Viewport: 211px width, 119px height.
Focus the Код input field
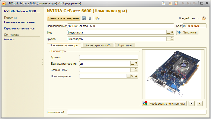click(x=194, y=26)
